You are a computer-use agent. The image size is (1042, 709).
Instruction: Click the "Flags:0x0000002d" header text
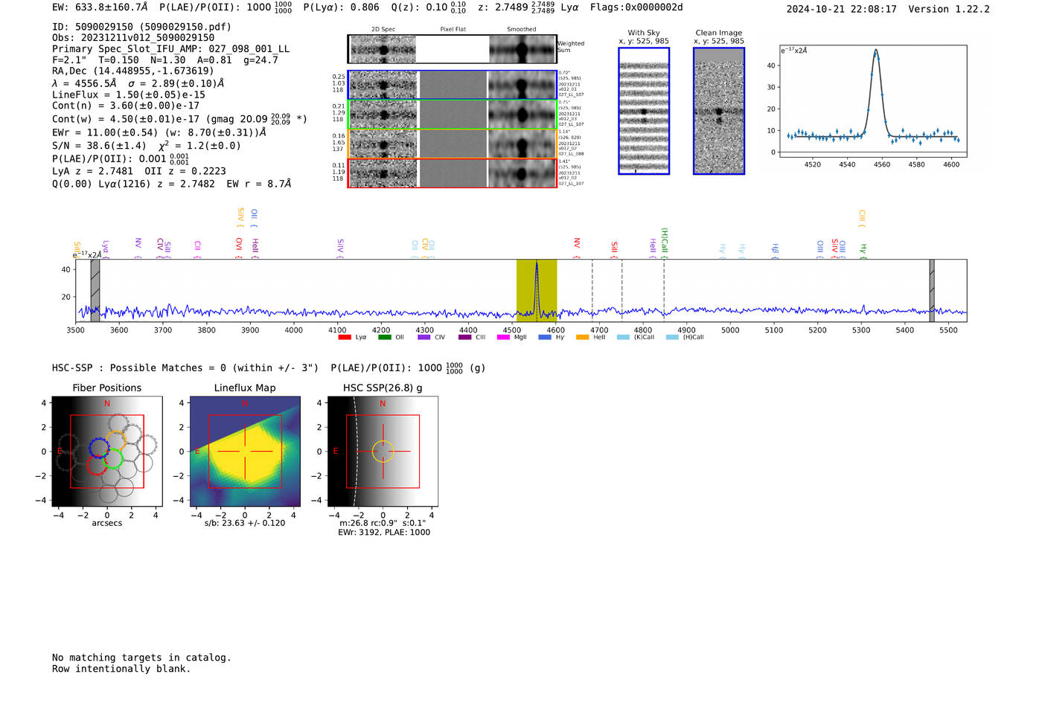(x=636, y=7)
